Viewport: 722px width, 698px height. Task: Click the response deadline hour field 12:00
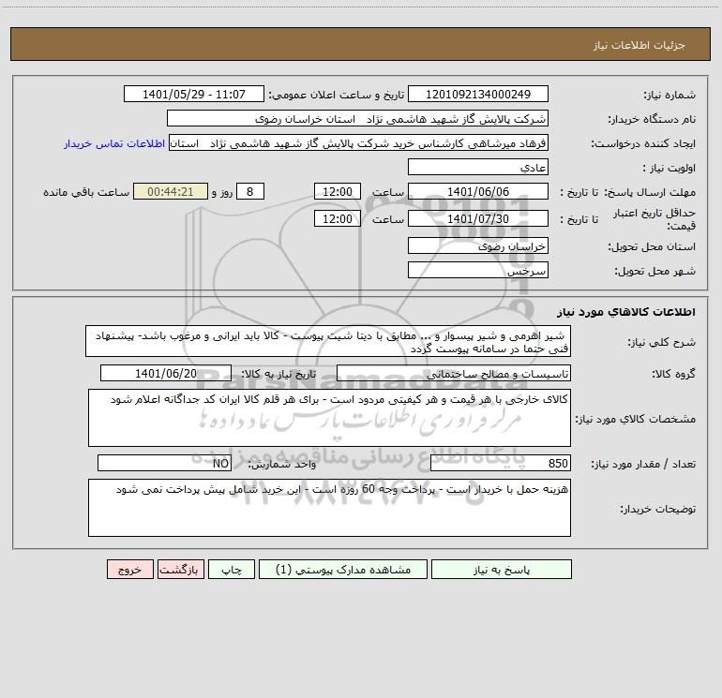(337, 192)
